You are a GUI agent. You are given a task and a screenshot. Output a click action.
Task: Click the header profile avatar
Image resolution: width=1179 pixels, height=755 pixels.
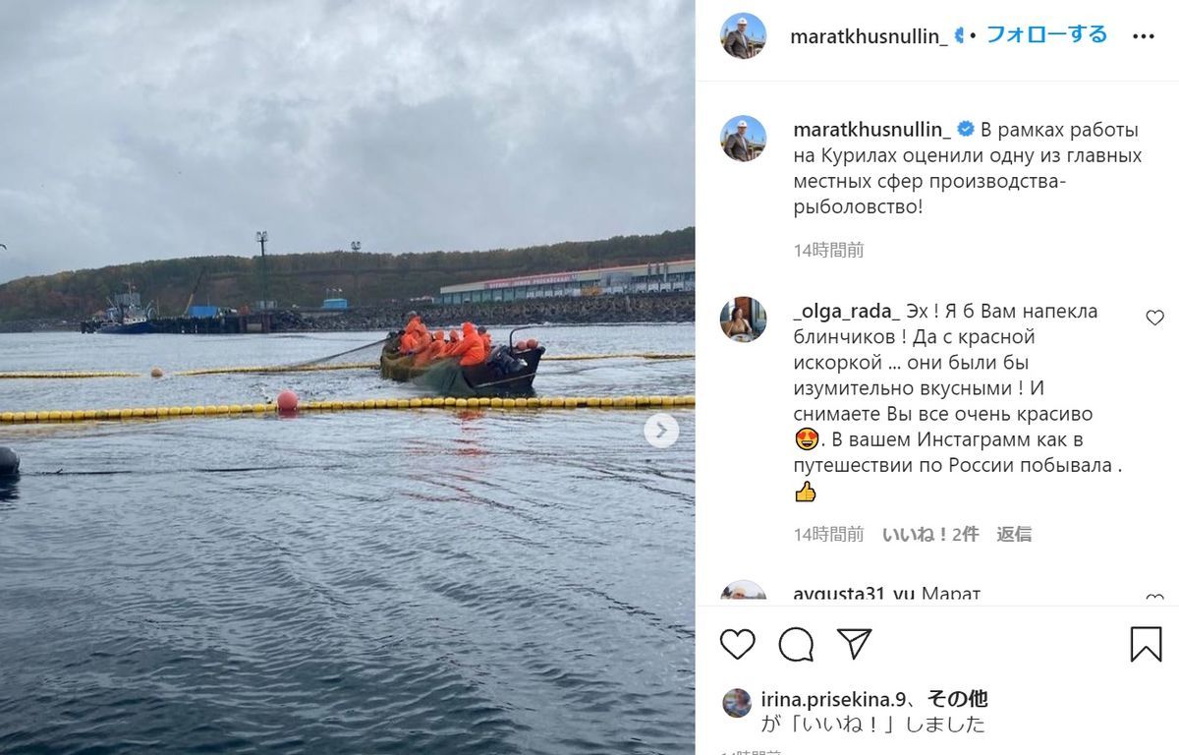coord(743,36)
